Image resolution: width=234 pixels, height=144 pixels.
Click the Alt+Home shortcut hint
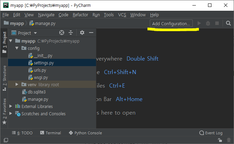pyautogui.click(x=129, y=99)
